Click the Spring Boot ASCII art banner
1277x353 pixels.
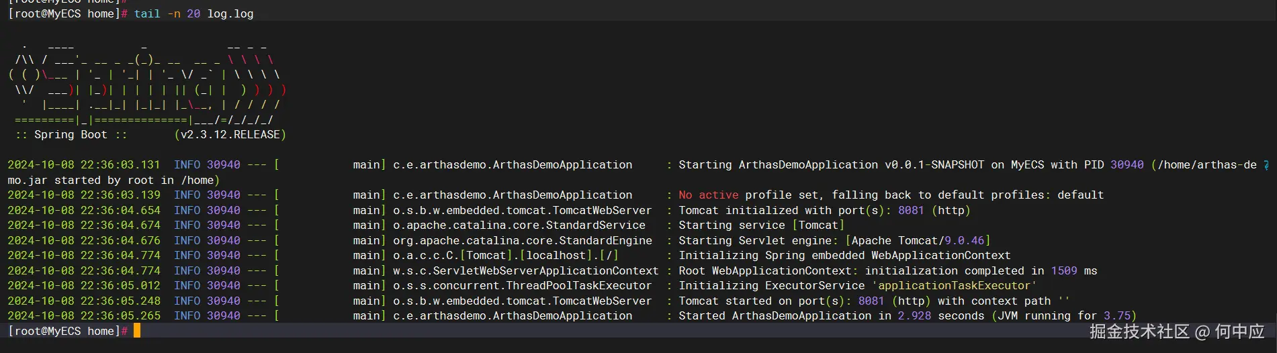coord(148,83)
